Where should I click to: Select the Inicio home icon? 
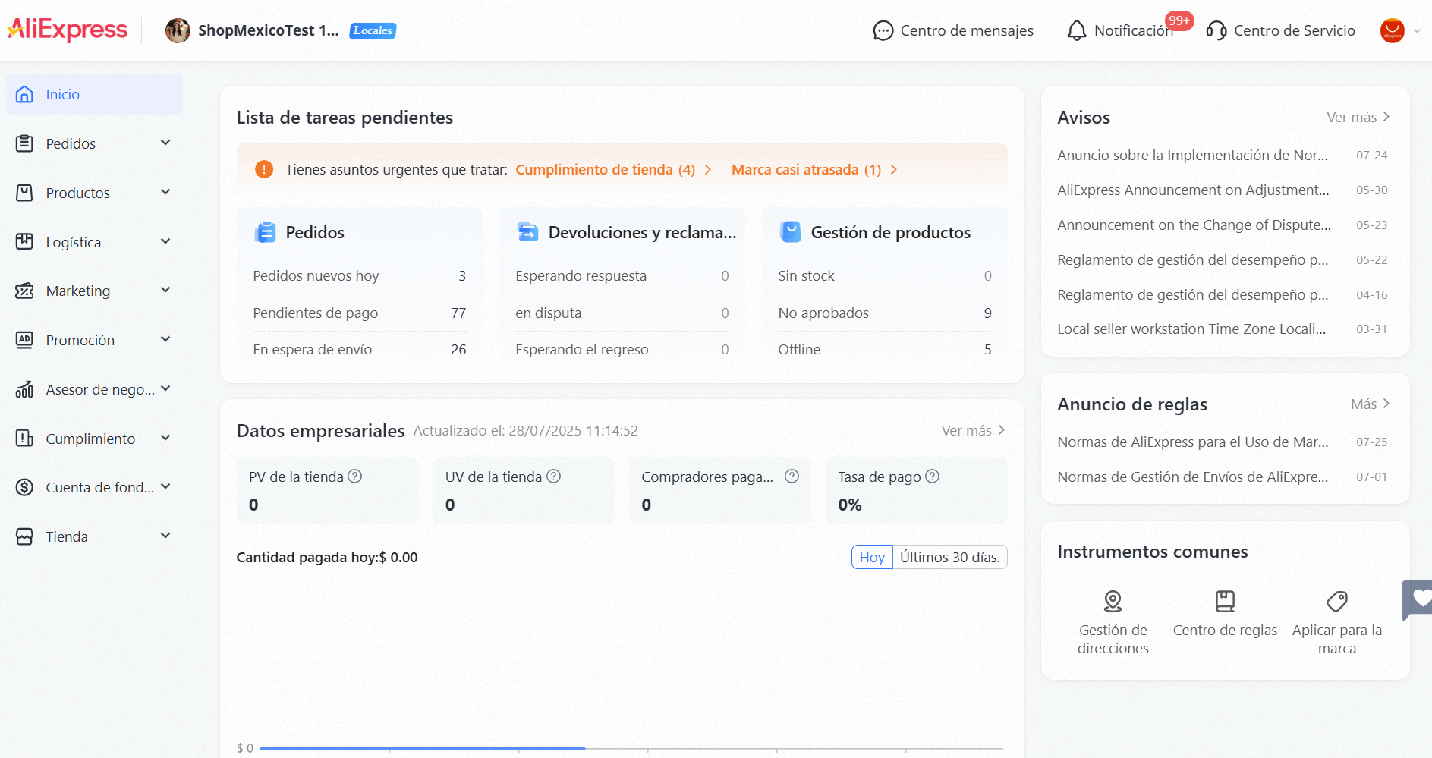coord(24,94)
